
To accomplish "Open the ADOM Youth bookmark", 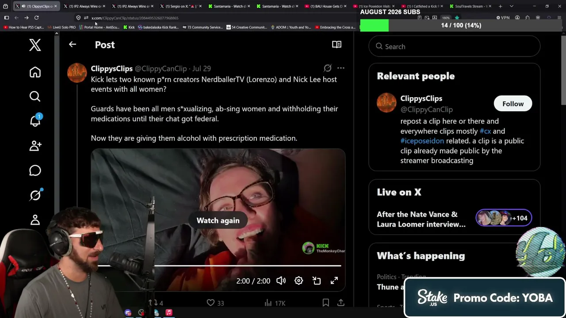I will 291,27.
